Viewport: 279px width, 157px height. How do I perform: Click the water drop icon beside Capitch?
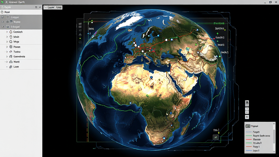point(11,32)
